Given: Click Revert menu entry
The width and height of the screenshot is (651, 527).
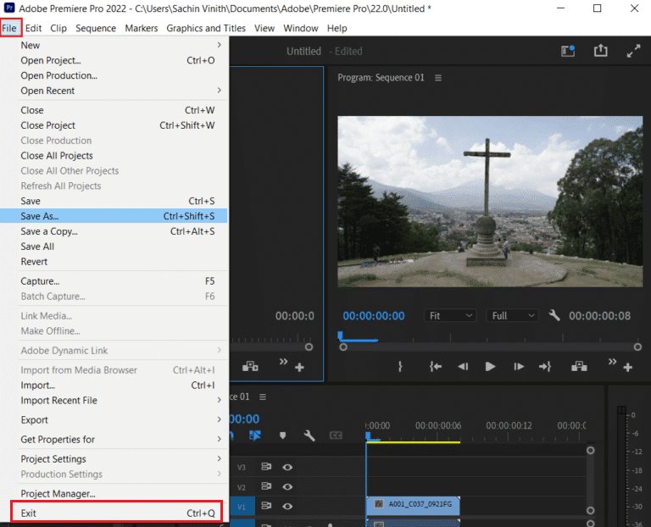Looking at the screenshot, I should click(x=114, y=262).
